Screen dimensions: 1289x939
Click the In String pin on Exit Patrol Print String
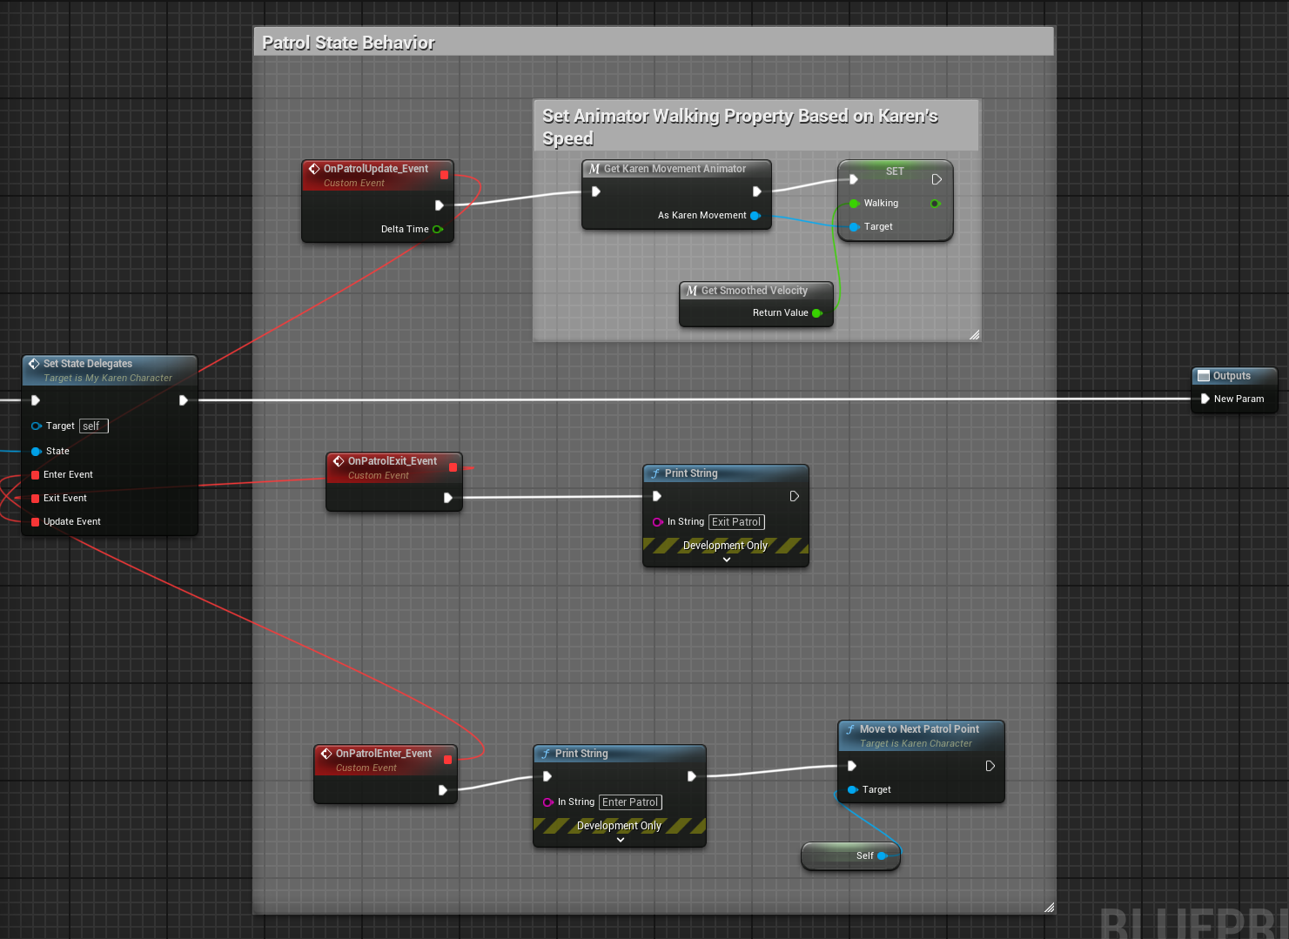(x=657, y=521)
